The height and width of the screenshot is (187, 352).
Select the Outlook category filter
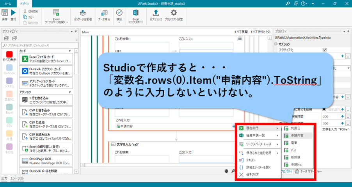(x=9, y=69)
